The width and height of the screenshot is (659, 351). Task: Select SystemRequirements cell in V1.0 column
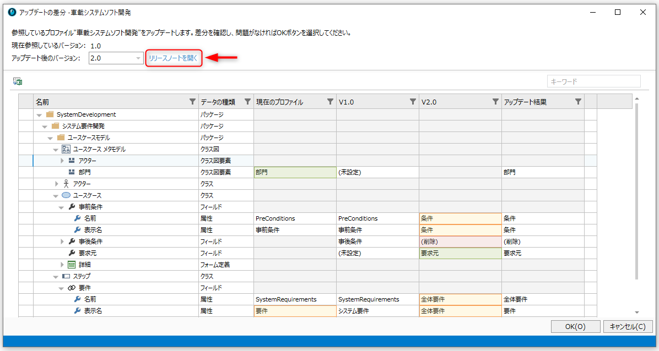point(377,299)
